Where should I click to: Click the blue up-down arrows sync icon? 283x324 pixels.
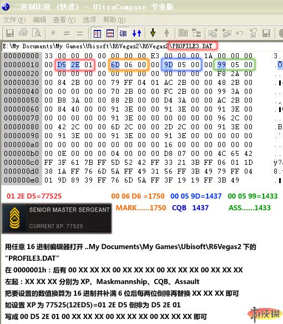(x=137, y=33)
